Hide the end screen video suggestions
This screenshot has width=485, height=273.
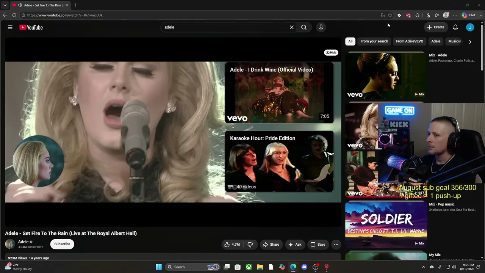(331, 53)
